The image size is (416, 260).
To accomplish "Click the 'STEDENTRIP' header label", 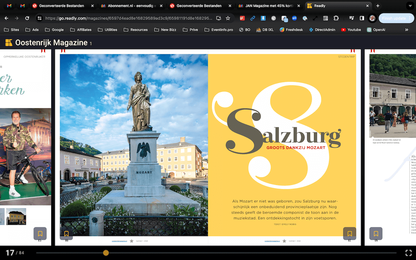I will pyautogui.click(x=346, y=57).
